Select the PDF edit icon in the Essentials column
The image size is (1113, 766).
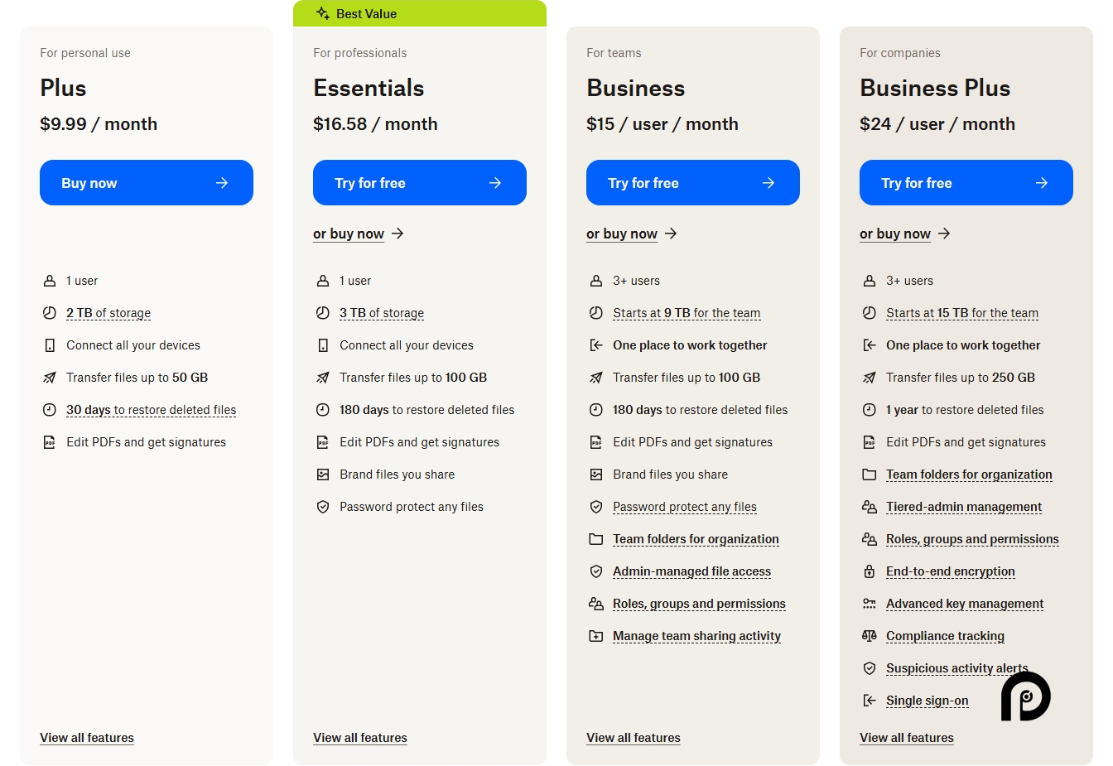pos(323,442)
